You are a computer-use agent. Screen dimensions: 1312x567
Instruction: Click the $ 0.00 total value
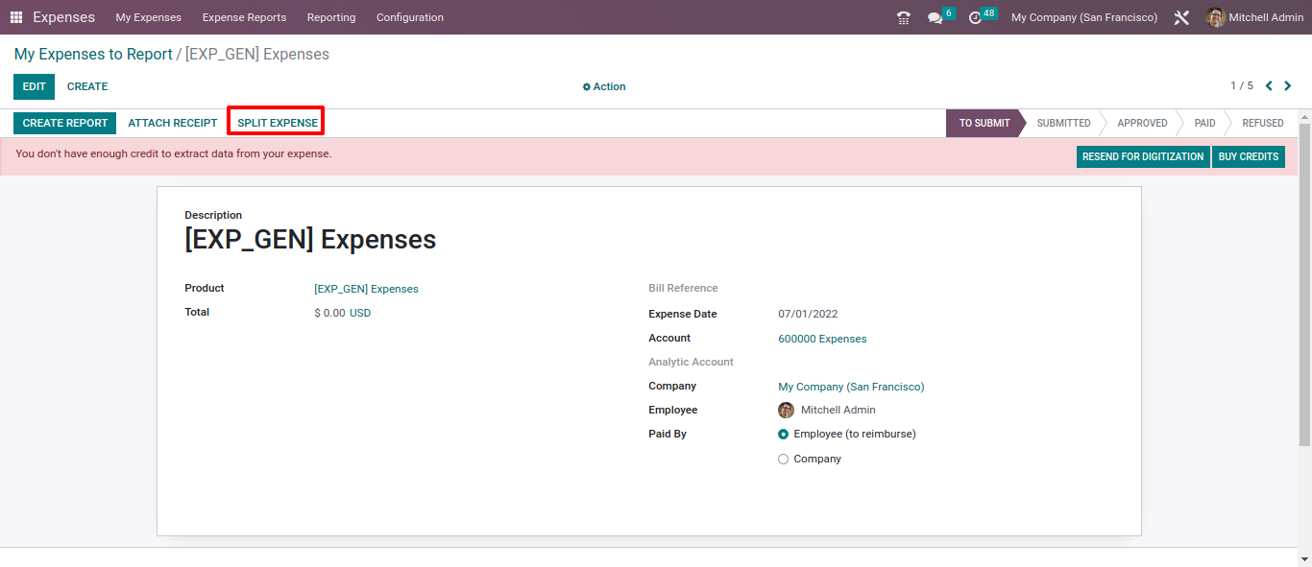329,313
